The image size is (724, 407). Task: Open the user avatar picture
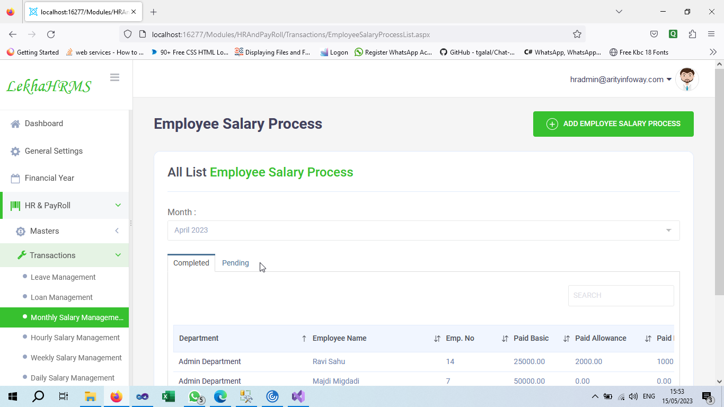tap(687, 79)
